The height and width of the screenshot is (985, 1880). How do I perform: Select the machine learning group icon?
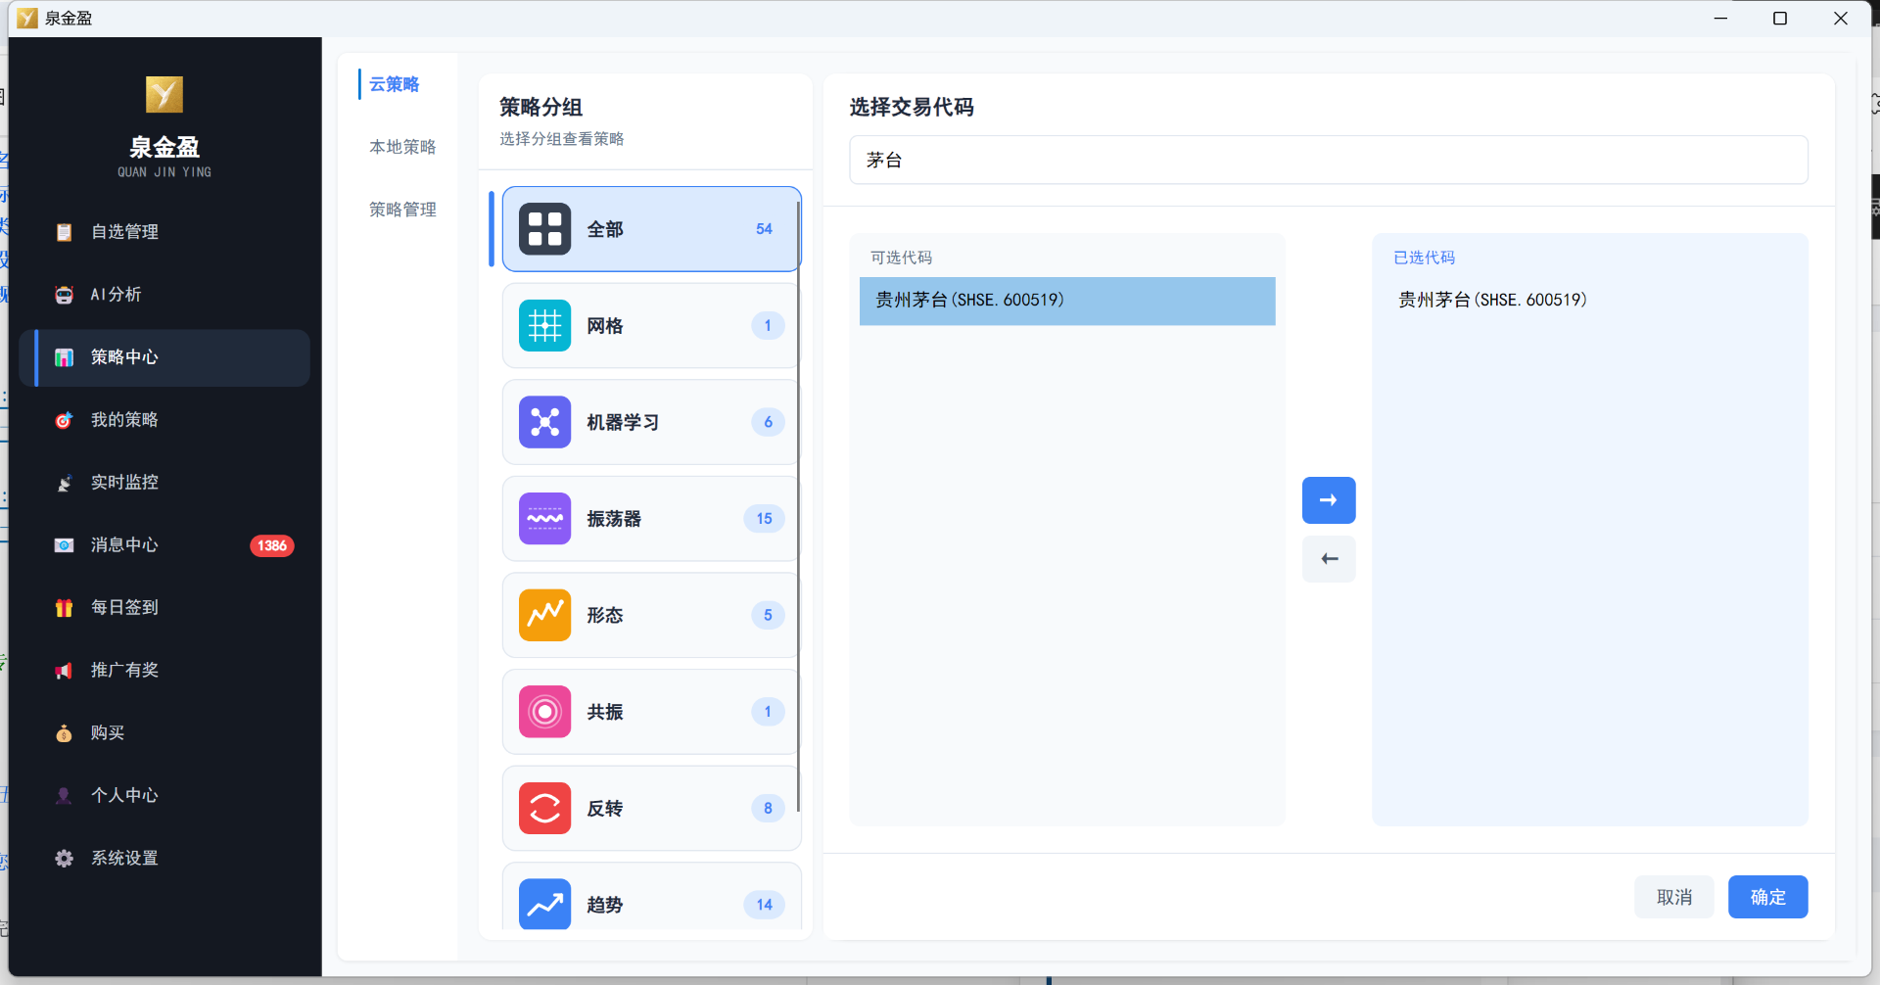click(x=544, y=422)
